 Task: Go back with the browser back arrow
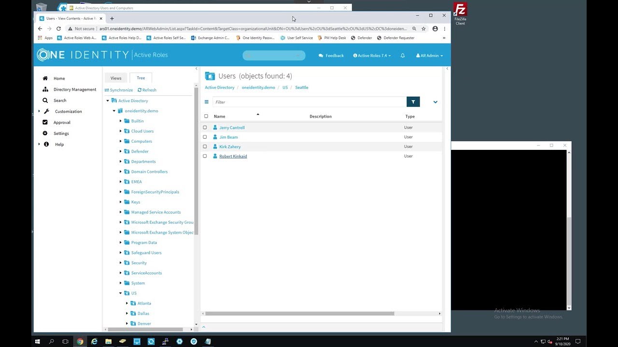point(40,28)
